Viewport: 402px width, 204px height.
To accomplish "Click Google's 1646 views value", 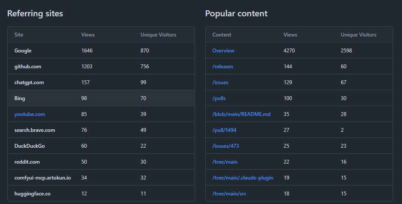I will 87,51.
